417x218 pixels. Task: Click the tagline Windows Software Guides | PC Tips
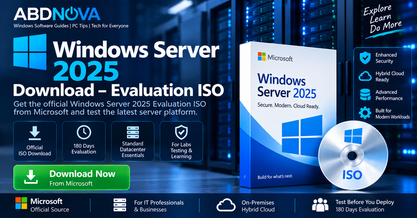pyautogui.click(x=71, y=26)
